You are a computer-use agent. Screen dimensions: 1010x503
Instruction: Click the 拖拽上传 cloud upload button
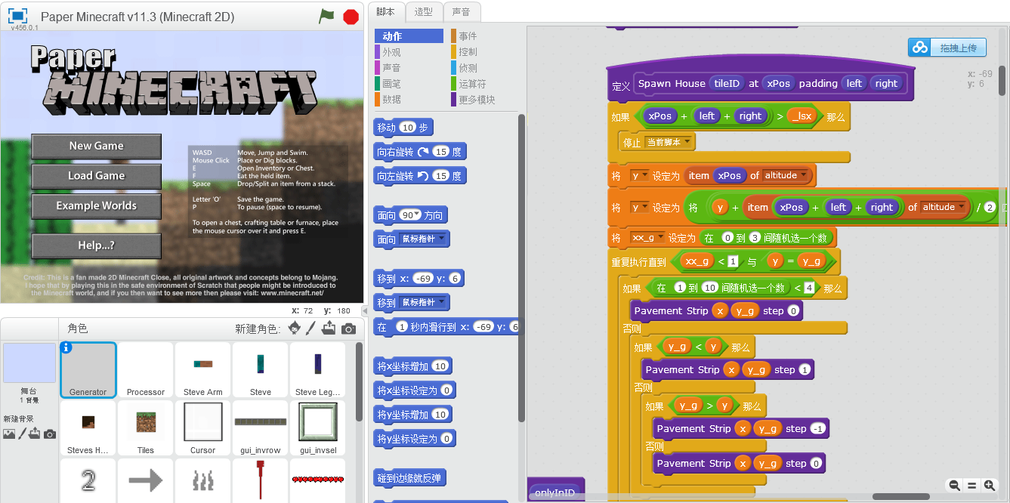click(947, 48)
